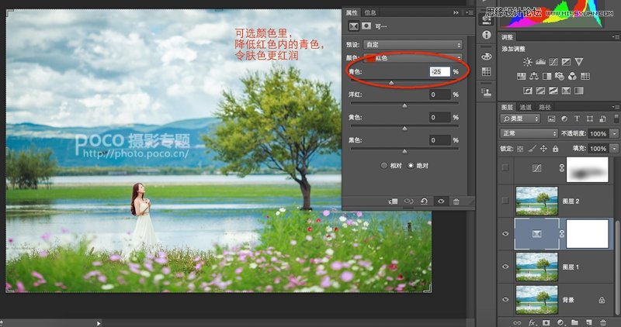Add a layer mask
This screenshot has width=621, height=327.
coord(546,323)
